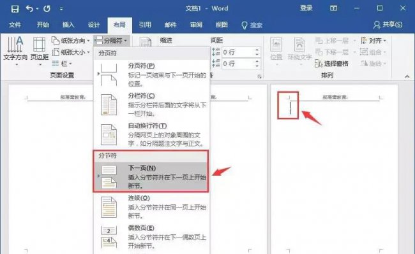
Task: Click the spacing-before 0 行 field
Action: [x=238, y=52]
